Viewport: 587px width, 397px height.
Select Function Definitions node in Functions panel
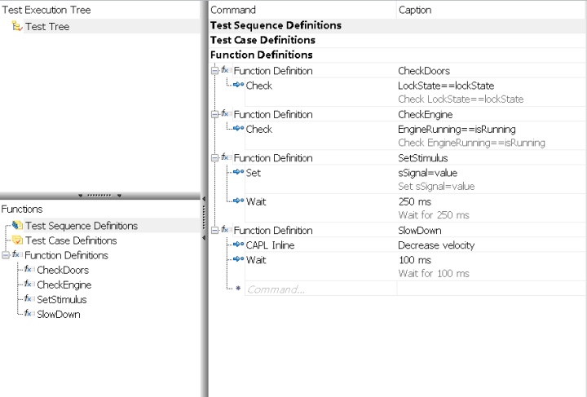[66, 255]
